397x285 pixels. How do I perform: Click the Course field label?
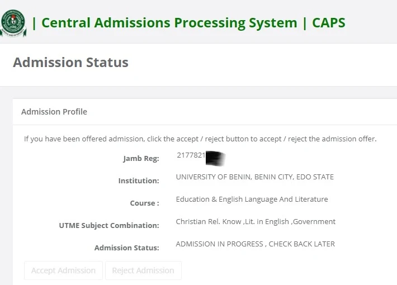[x=145, y=203]
